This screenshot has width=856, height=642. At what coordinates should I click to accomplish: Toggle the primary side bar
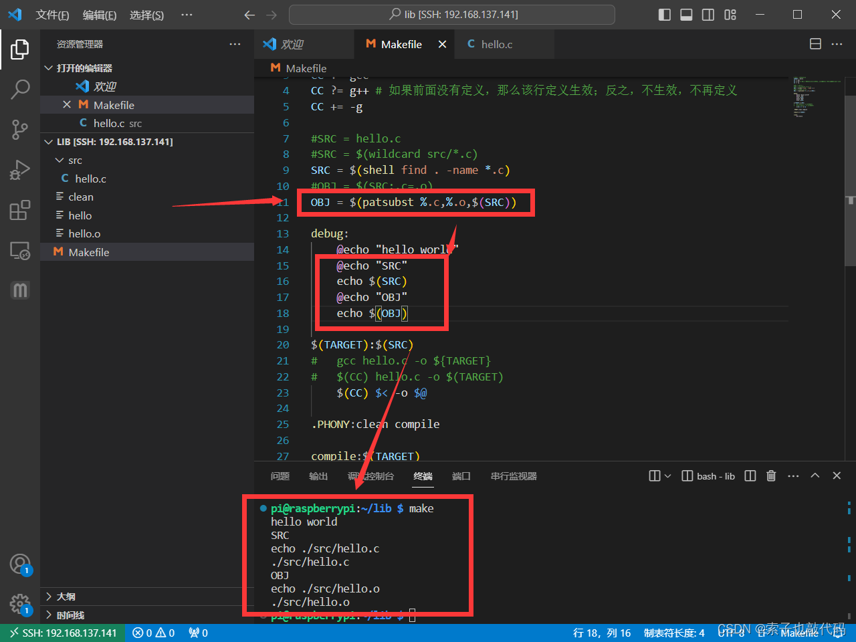coord(664,15)
